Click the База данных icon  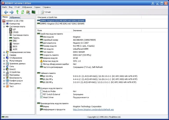[7, 84]
